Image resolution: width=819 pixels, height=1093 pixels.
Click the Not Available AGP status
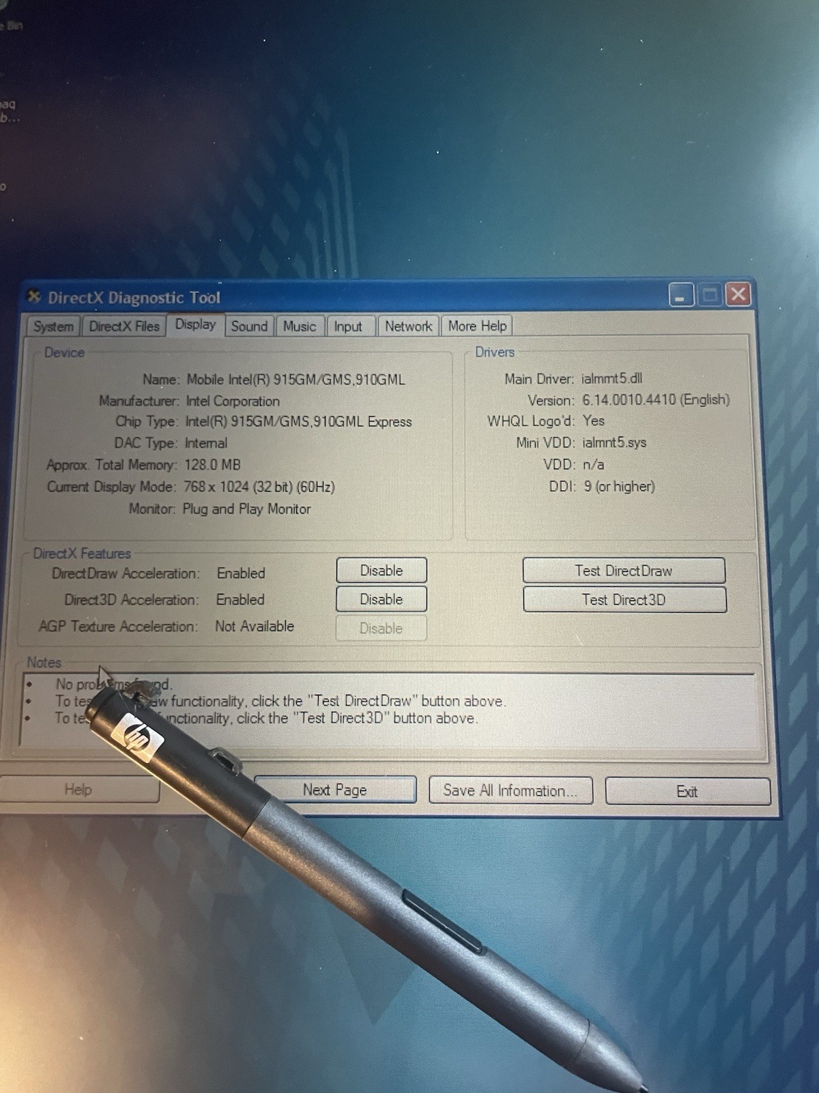coord(255,626)
